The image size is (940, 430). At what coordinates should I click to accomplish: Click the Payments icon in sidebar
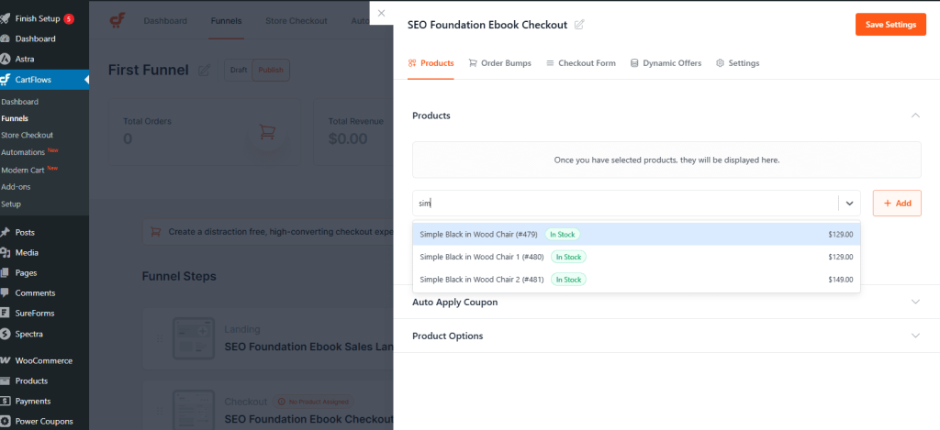click(x=6, y=402)
